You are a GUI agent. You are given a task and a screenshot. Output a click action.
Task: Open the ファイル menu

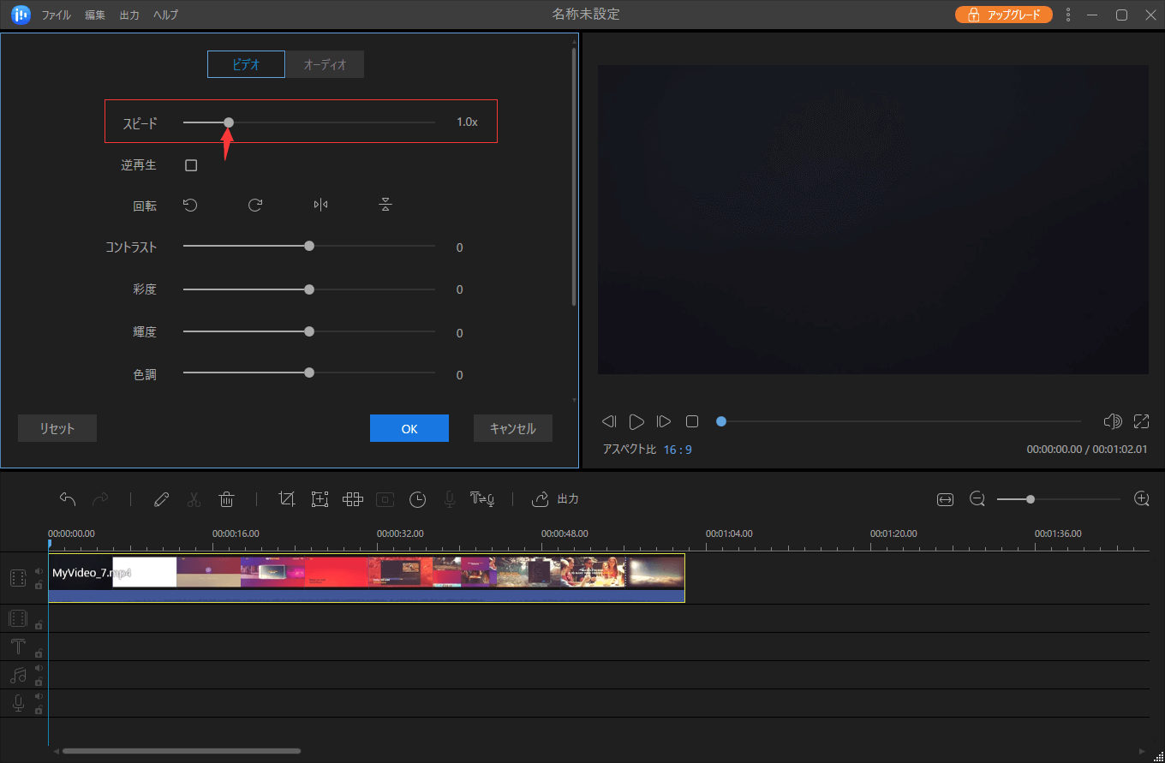coord(57,15)
